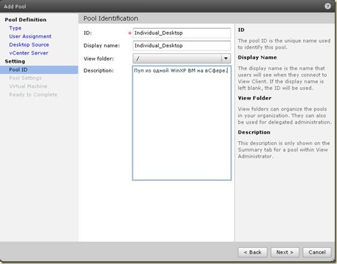Click the greyed Virtual Machine step

[x=28, y=86]
